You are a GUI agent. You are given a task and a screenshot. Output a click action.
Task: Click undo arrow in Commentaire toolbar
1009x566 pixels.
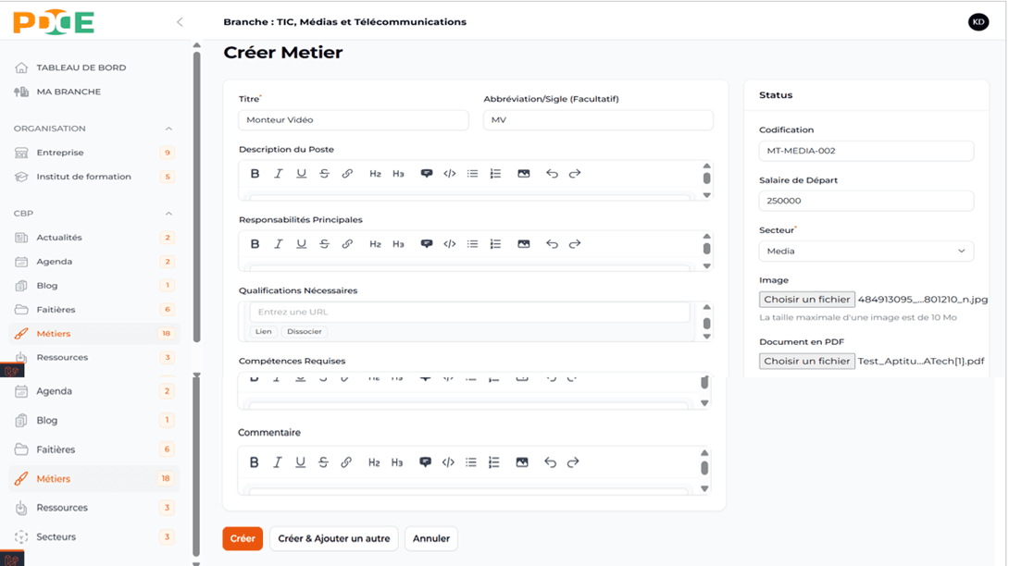click(550, 462)
